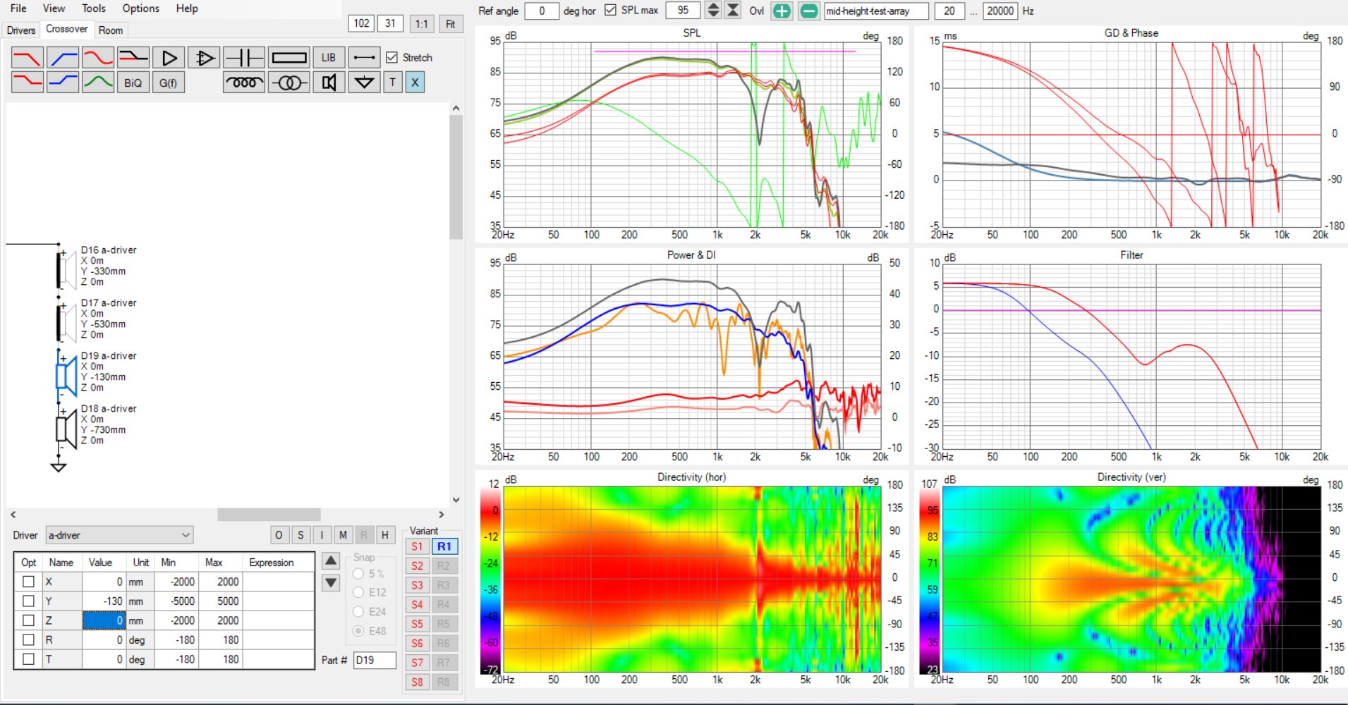Add a G(f) transfer function block
1348x705 pixels.
[x=169, y=82]
